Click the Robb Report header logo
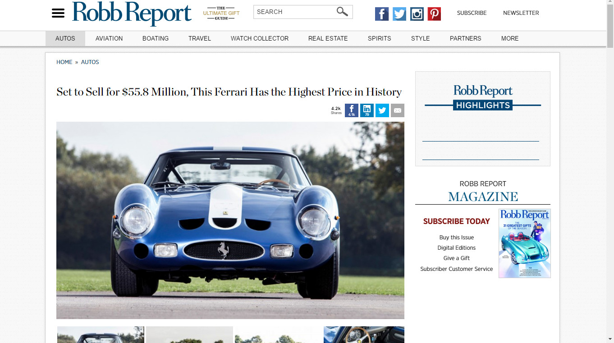Screen dimensions: 614x343 coord(132,13)
